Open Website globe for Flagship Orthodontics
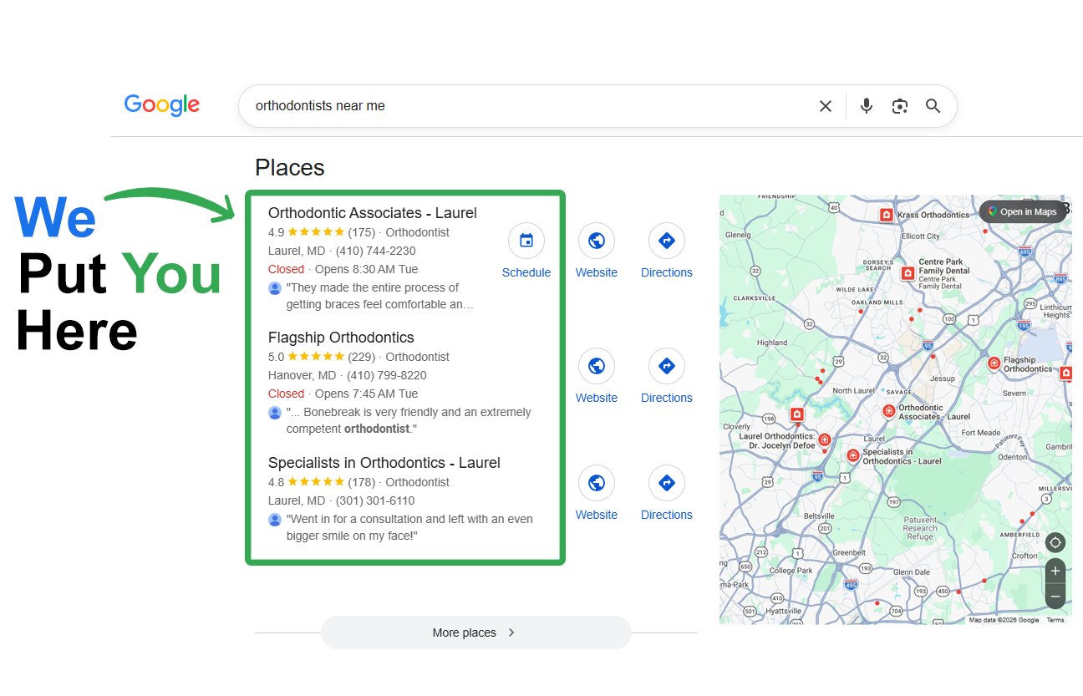 pyautogui.click(x=597, y=366)
